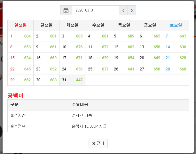196x154 pixels.
Task: Click count 689 on day 5
Action: point(131,36)
